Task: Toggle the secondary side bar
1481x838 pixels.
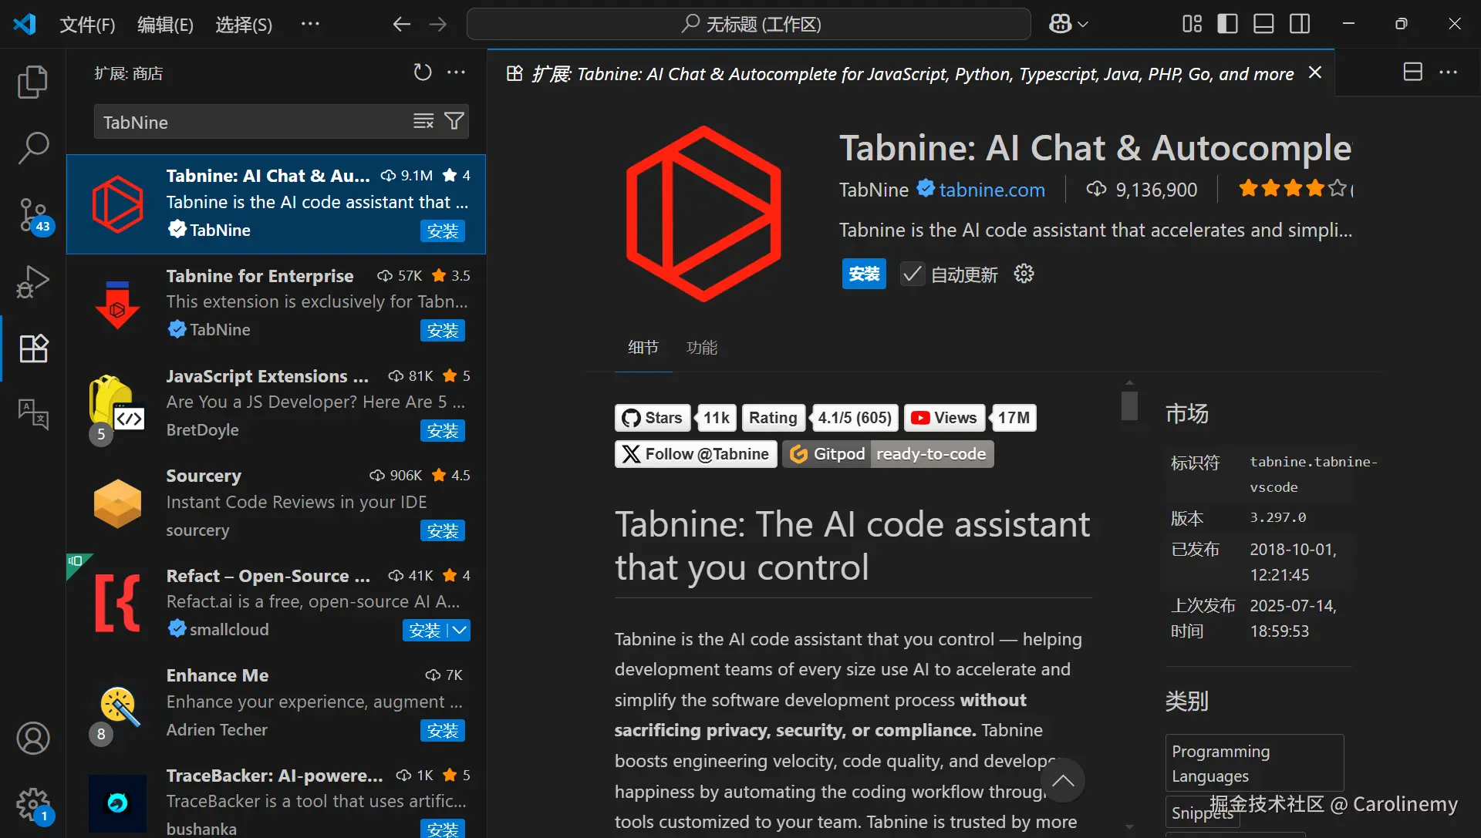Action: tap(1300, 24)
